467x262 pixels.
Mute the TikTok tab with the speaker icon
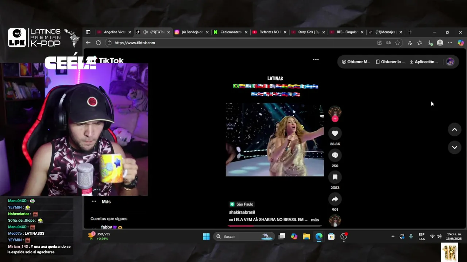click(x=145, y=32)
